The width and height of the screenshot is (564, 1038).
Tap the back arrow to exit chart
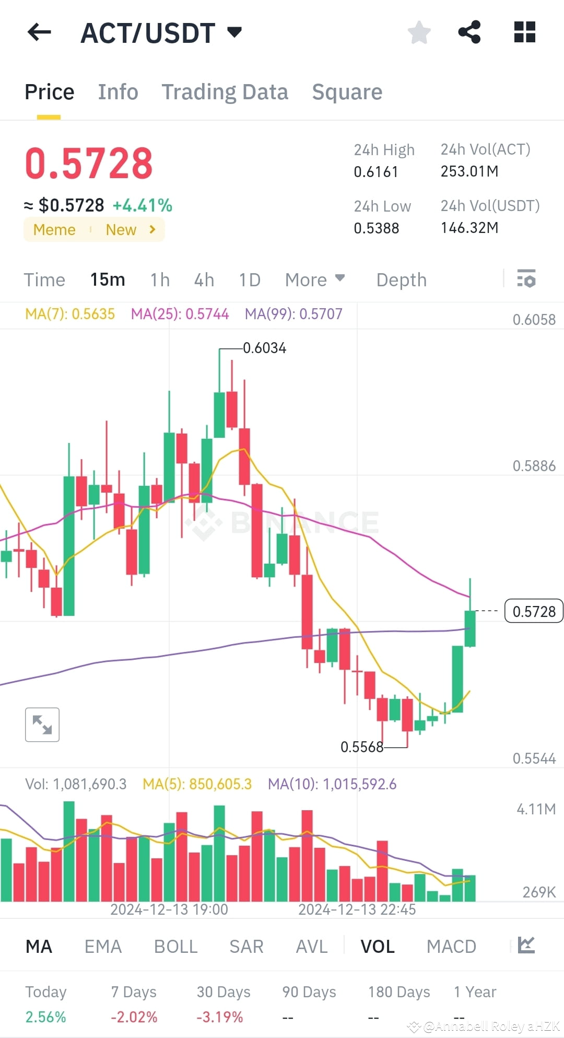39,32
